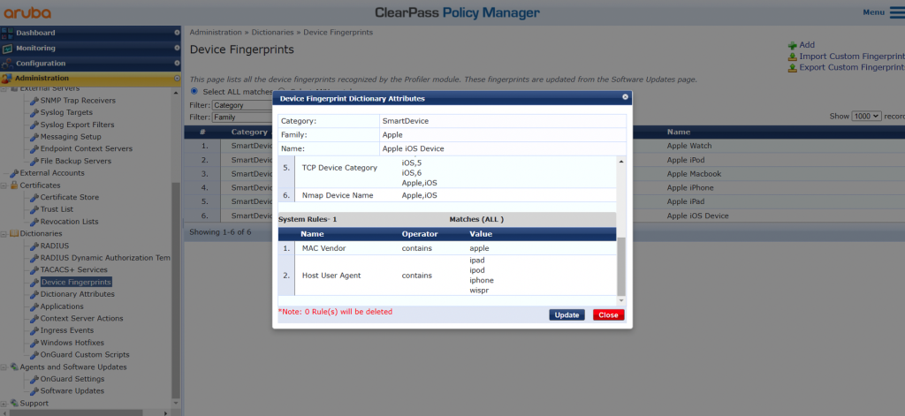Click Export Custom Fingerprints link

pyautogui.click(x=852, y=67)
